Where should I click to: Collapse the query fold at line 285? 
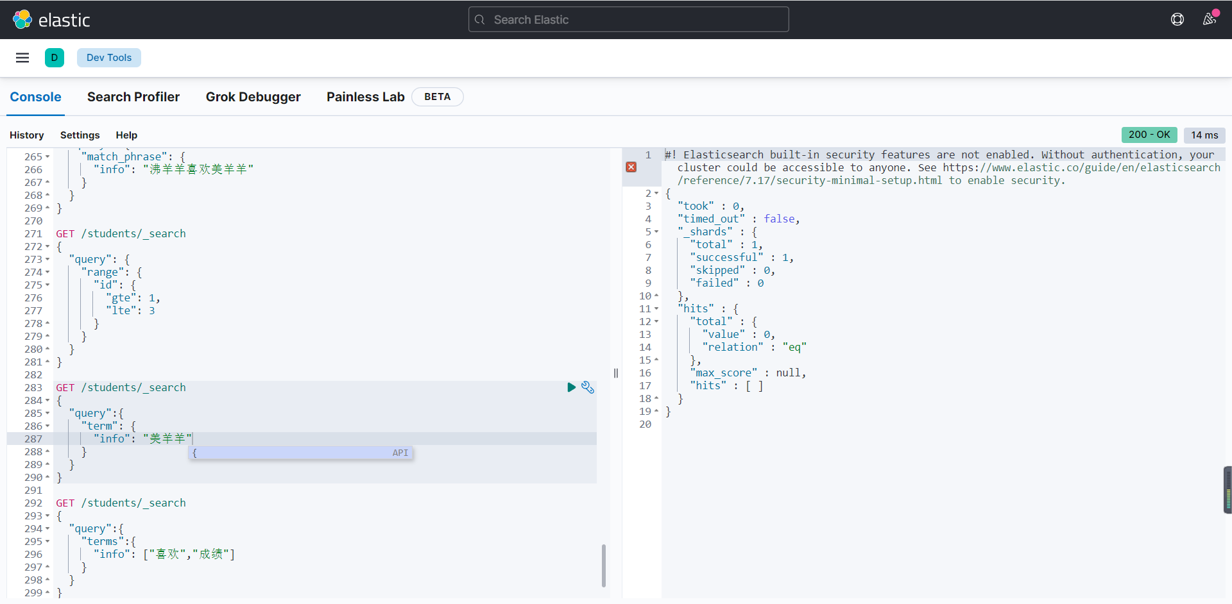[47, 413]
